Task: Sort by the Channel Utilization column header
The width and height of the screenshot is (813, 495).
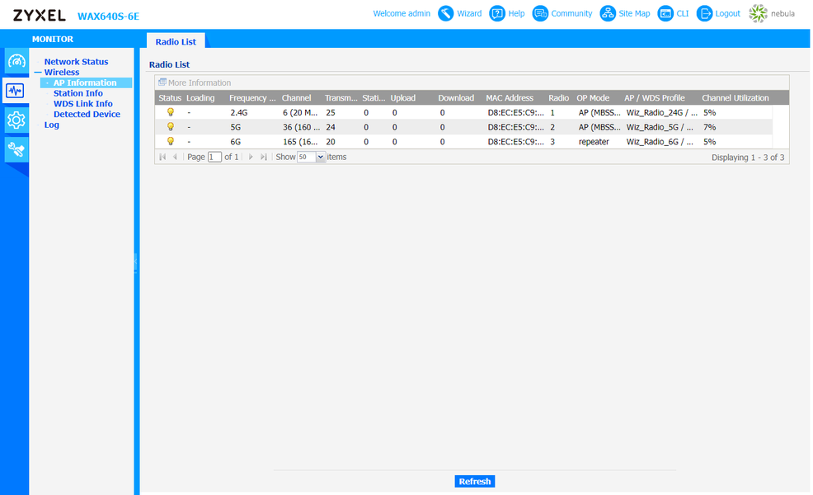Action: point(735,97)
